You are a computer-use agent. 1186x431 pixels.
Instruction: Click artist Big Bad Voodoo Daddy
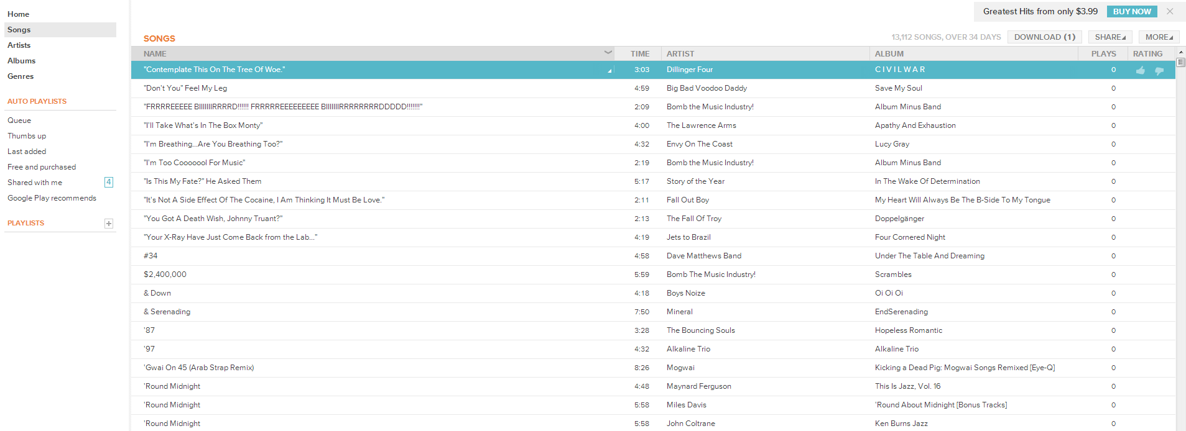[707, 88]
